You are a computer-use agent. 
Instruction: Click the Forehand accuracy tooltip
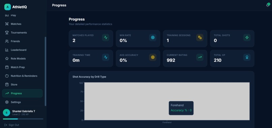tap(181, 108)
